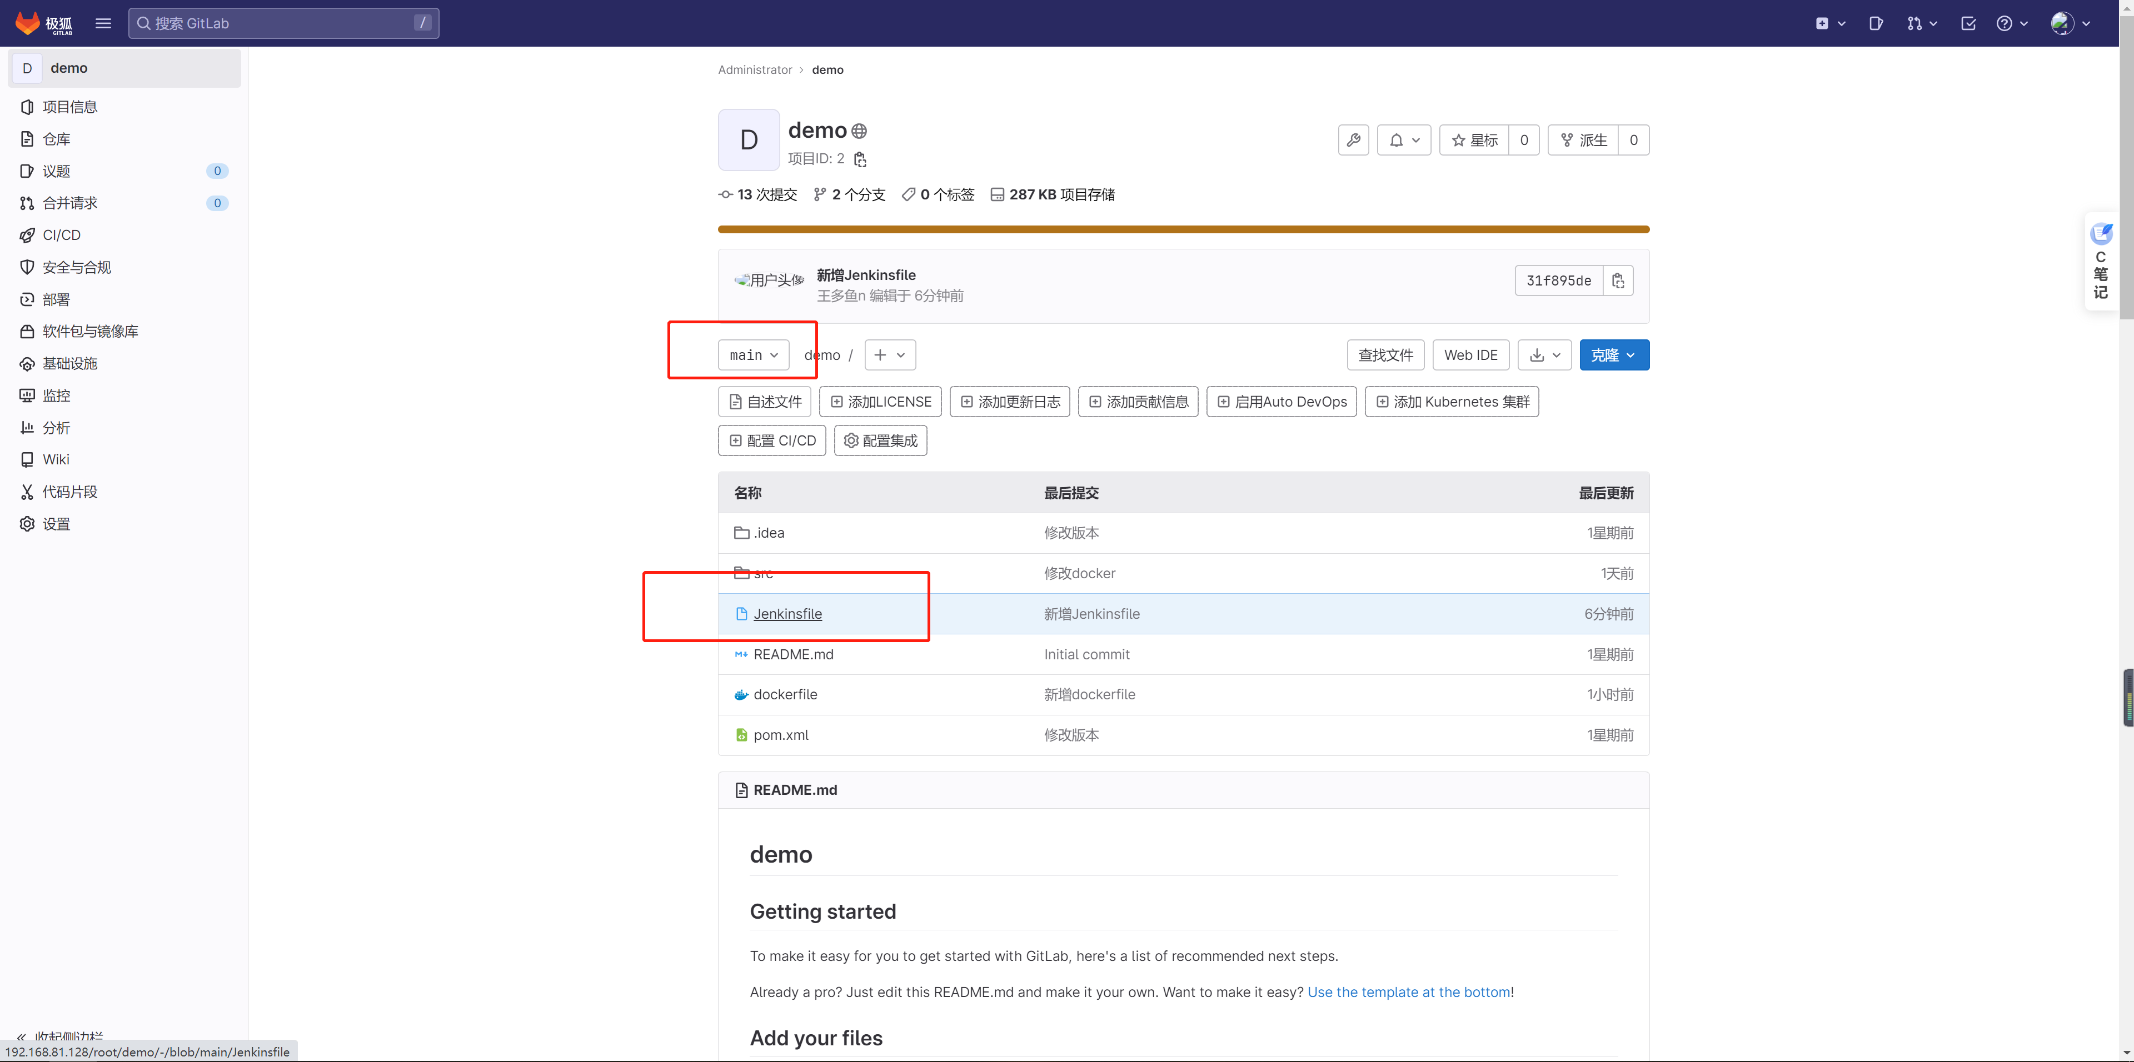This screenshot has width=2134, height=1062.
Task: Open Web IDE button
Action: pos(1470,355)
